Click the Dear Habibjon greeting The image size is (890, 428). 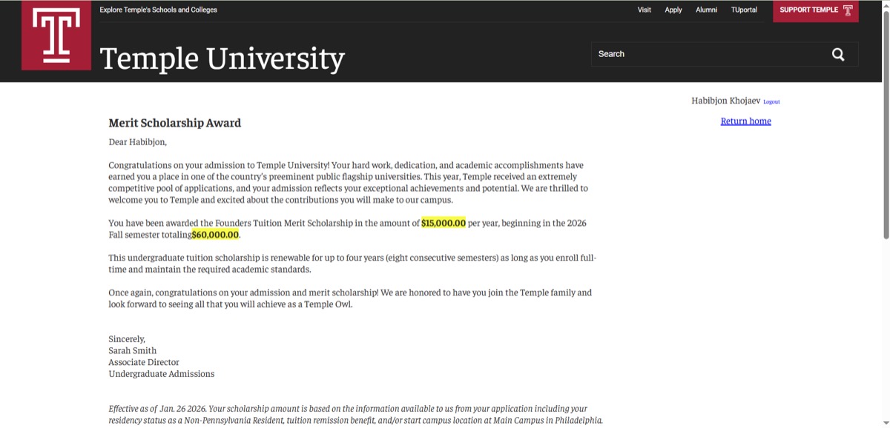tap(138, 141)
